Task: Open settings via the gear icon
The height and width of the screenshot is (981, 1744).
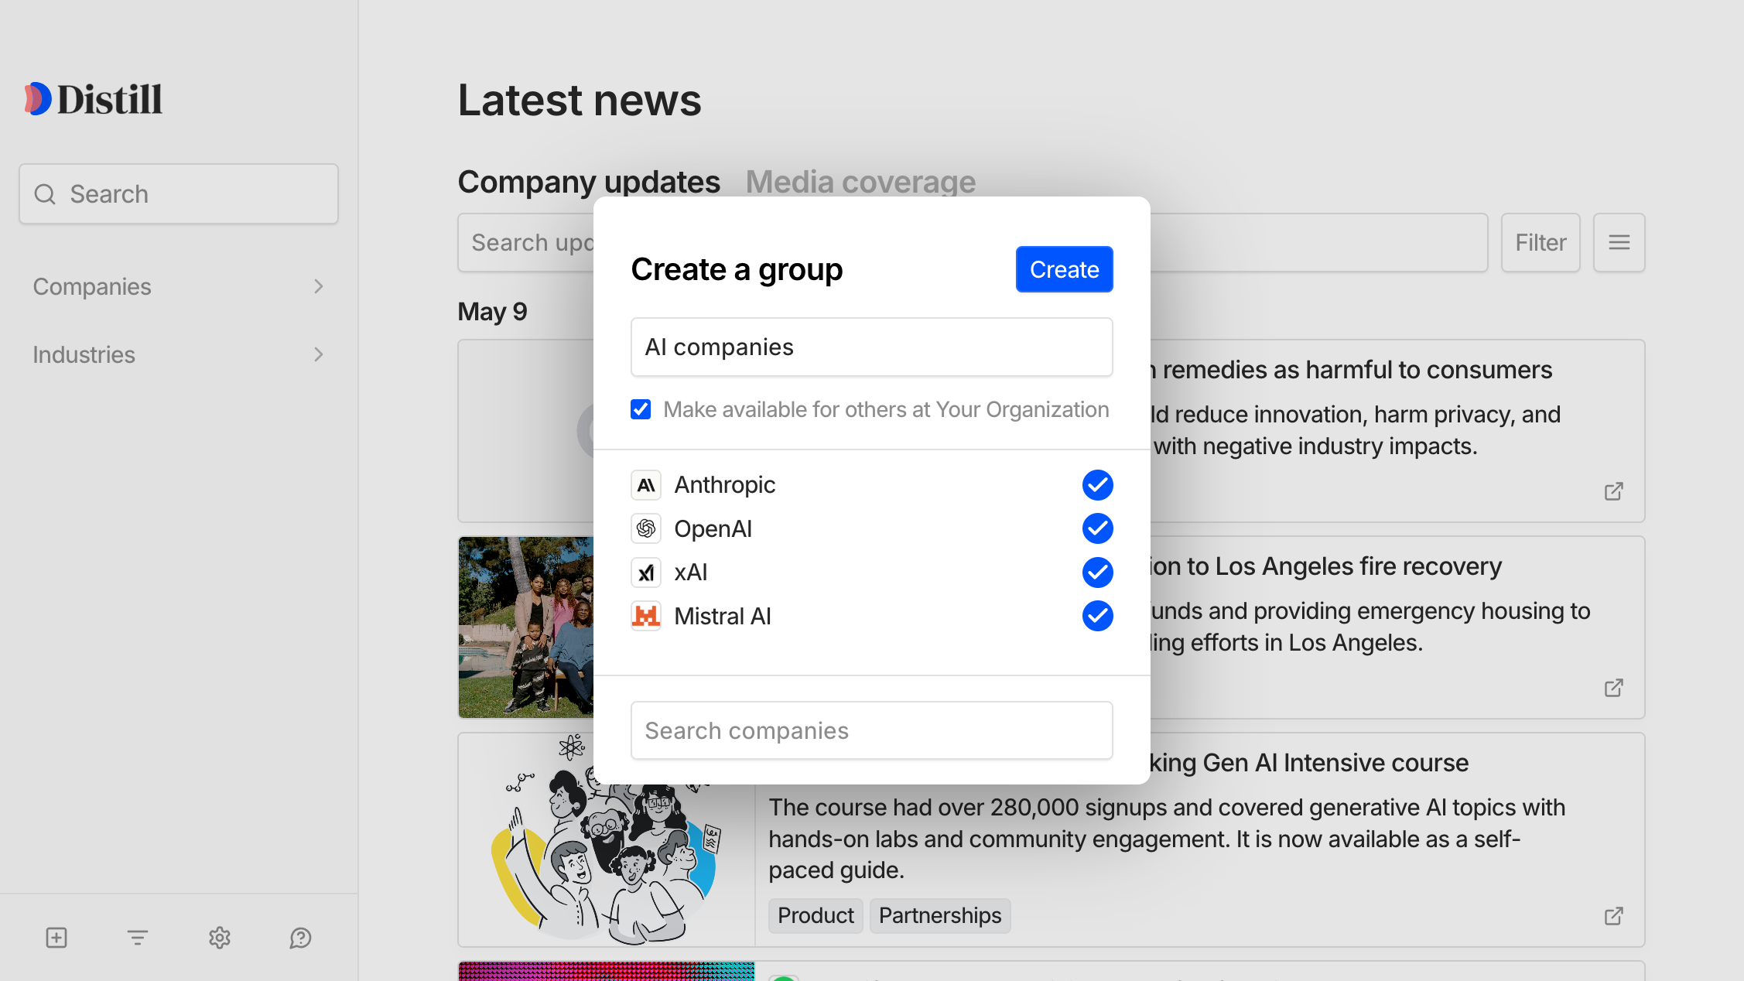Action: pos(219,938)
